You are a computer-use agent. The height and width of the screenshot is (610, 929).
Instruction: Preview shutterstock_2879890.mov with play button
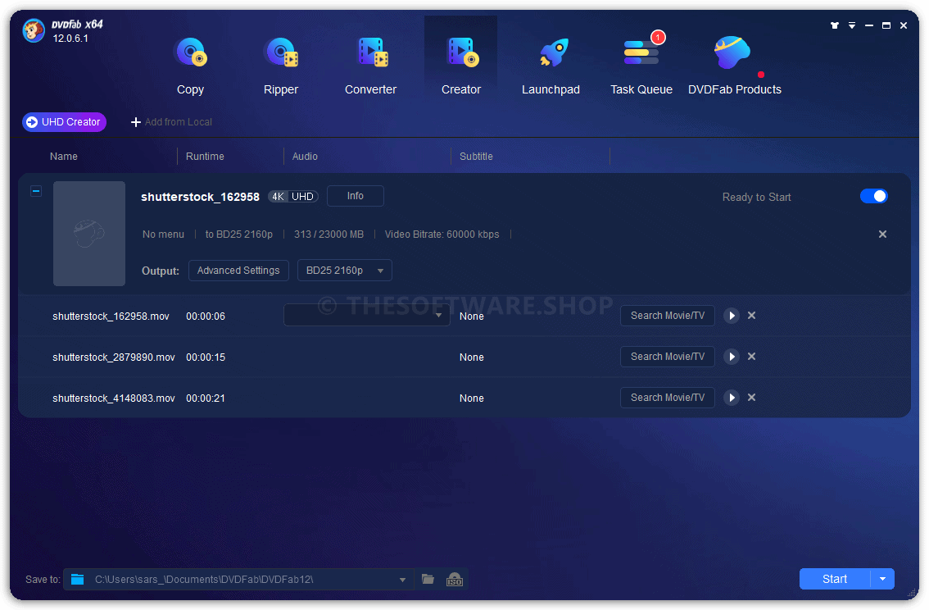(732, 357)
